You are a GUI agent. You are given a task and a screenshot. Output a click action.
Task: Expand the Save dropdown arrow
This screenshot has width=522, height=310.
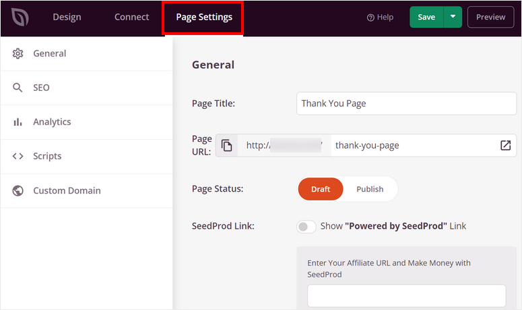coord(453,17)
